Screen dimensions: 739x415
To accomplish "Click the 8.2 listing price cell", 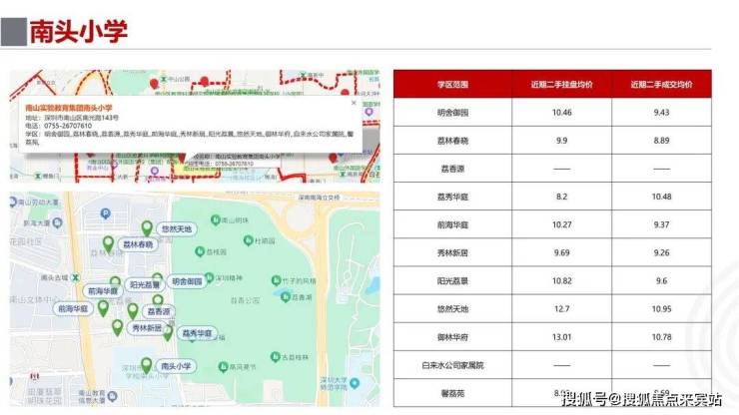I will (x=562, y=197).
